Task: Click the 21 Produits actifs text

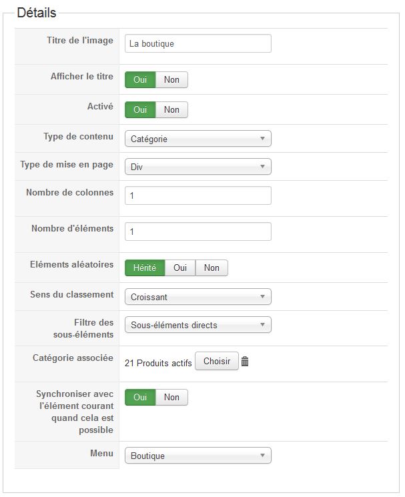Action: point(158,363)
